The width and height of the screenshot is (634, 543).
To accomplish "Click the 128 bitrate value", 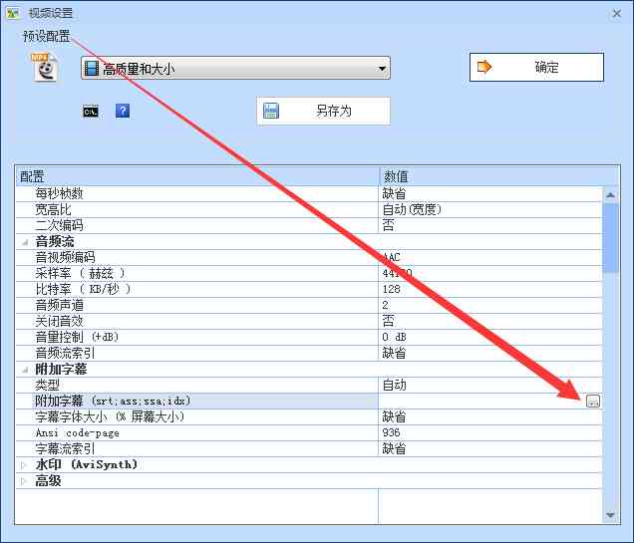I will (x=490, y=289).
